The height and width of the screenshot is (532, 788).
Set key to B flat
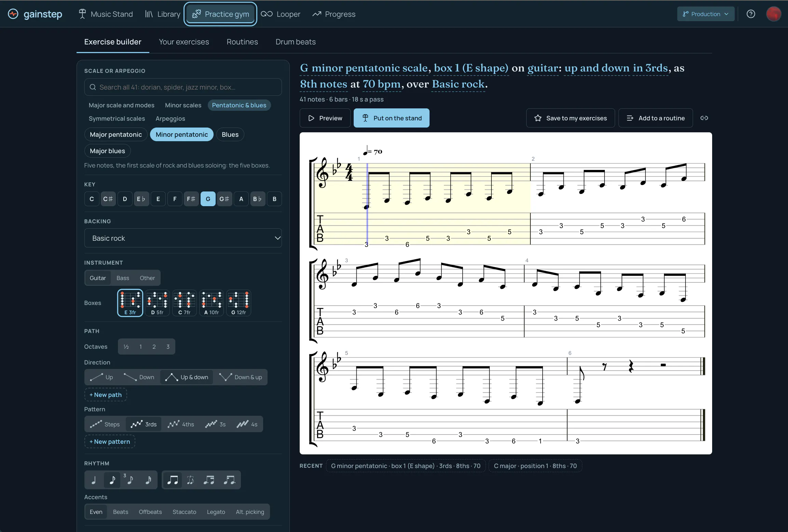[257, 199]
